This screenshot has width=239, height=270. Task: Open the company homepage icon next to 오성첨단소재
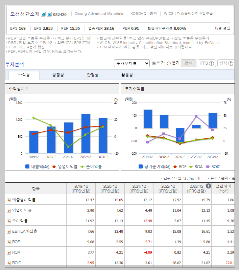click(x=43, y=14)
